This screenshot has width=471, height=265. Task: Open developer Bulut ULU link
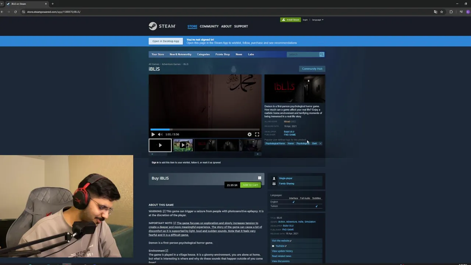coord(289,132)
